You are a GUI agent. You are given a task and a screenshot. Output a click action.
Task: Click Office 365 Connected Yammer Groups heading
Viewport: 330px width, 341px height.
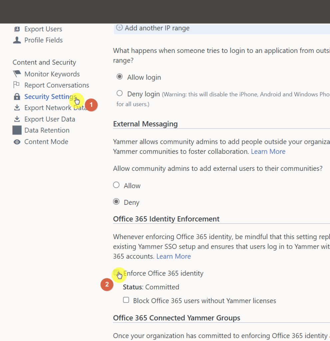[x=176, y=318]
